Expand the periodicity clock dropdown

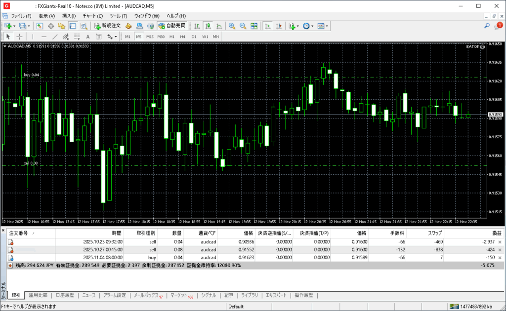[x=312, y=26]
